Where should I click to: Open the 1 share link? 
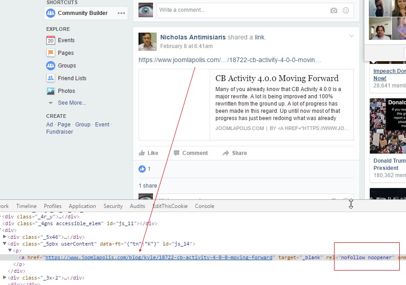click(148, 186)
